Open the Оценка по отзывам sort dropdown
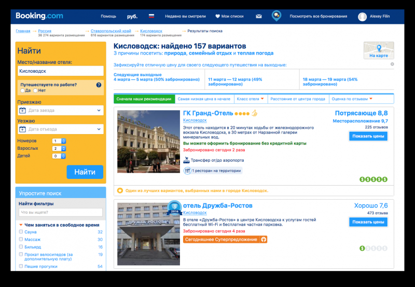The height and width of the screenshot is (287, 415). (x=352, y=99)
